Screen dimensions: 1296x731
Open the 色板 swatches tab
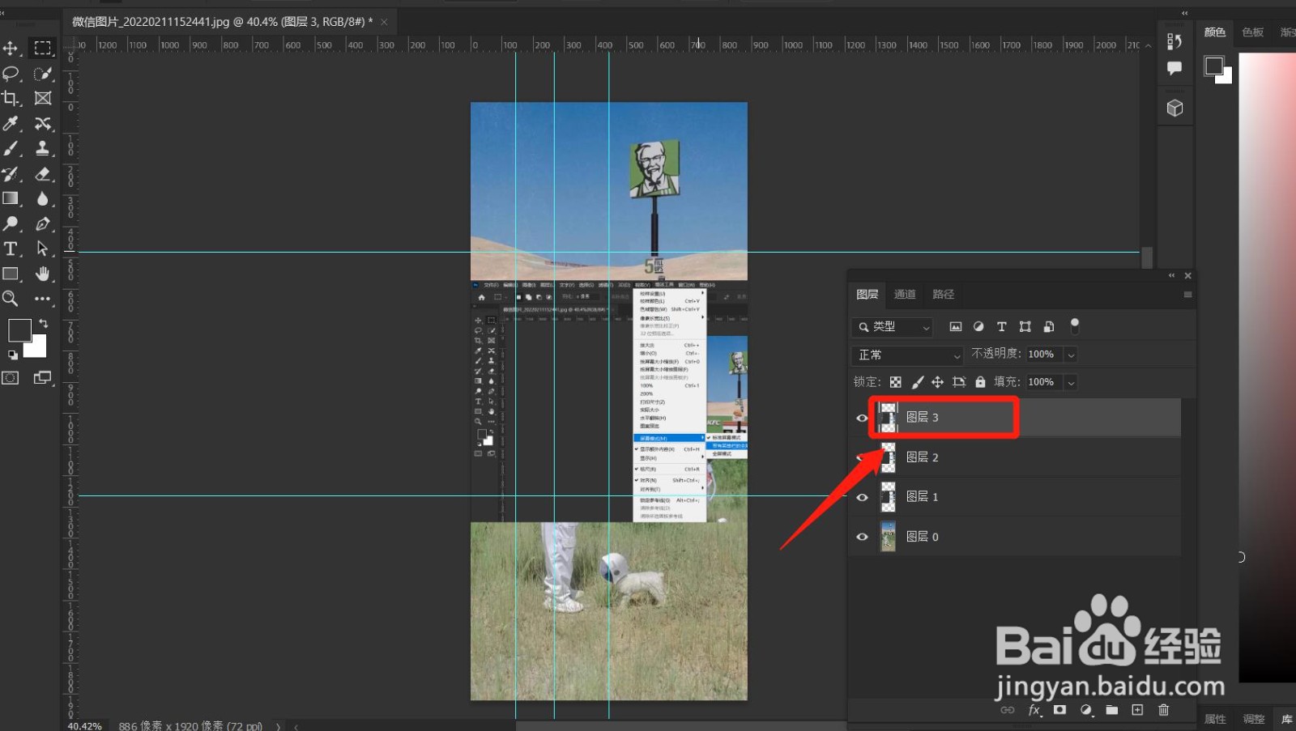[1253, 32]
